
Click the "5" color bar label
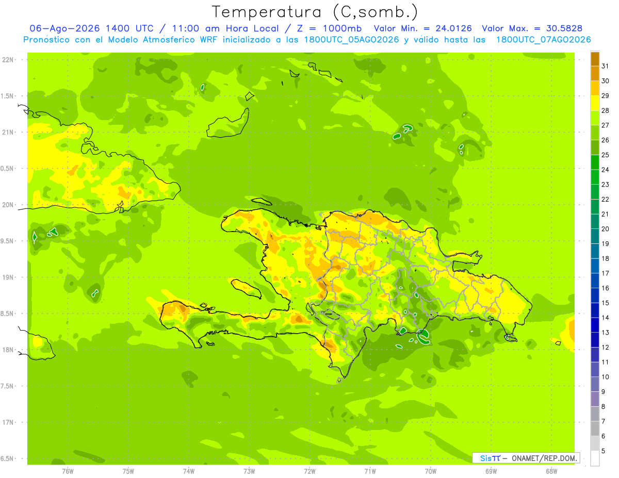604,451
